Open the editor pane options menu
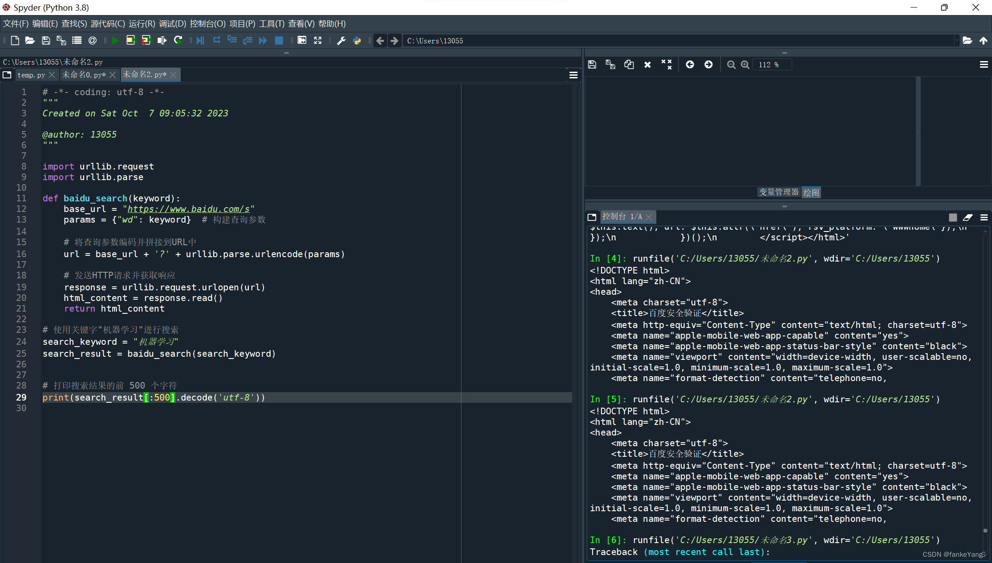The height and width of the screenshot is (563, 992). pos(573,75)
